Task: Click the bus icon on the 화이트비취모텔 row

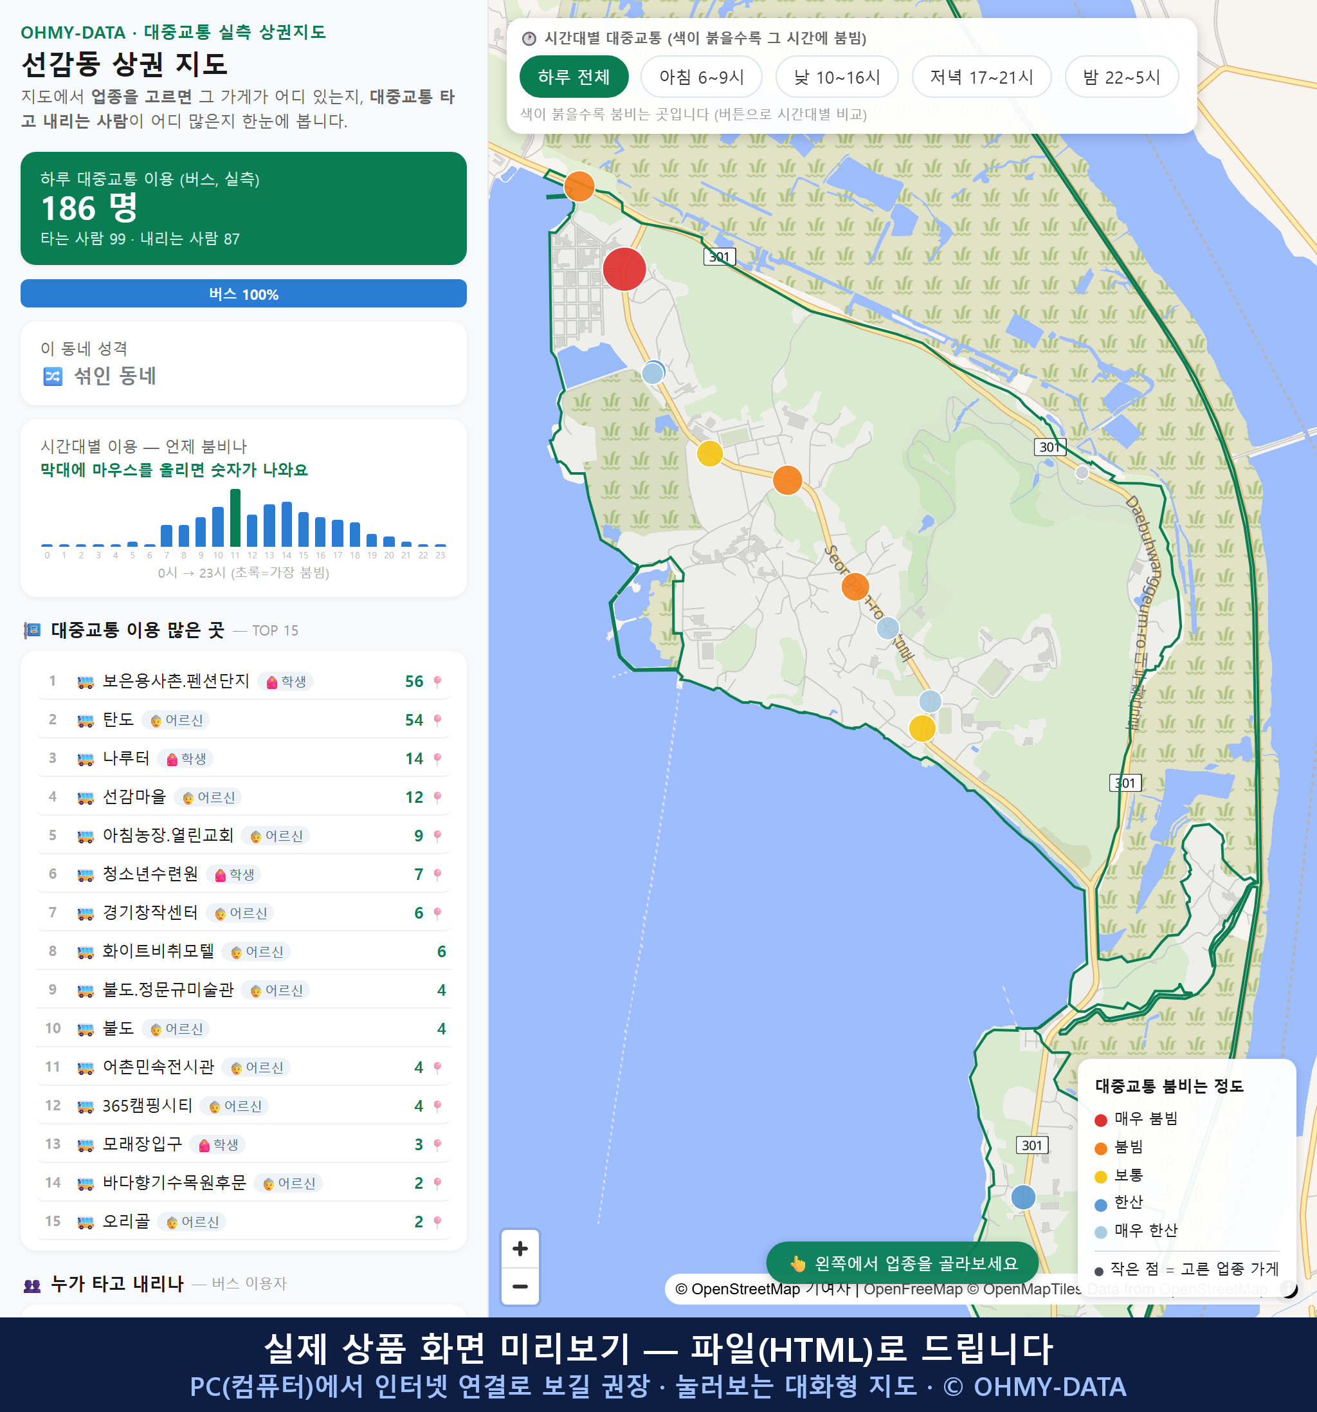Action: tap(85, 953)
